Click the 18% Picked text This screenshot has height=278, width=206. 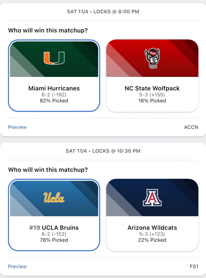point(152,101)
